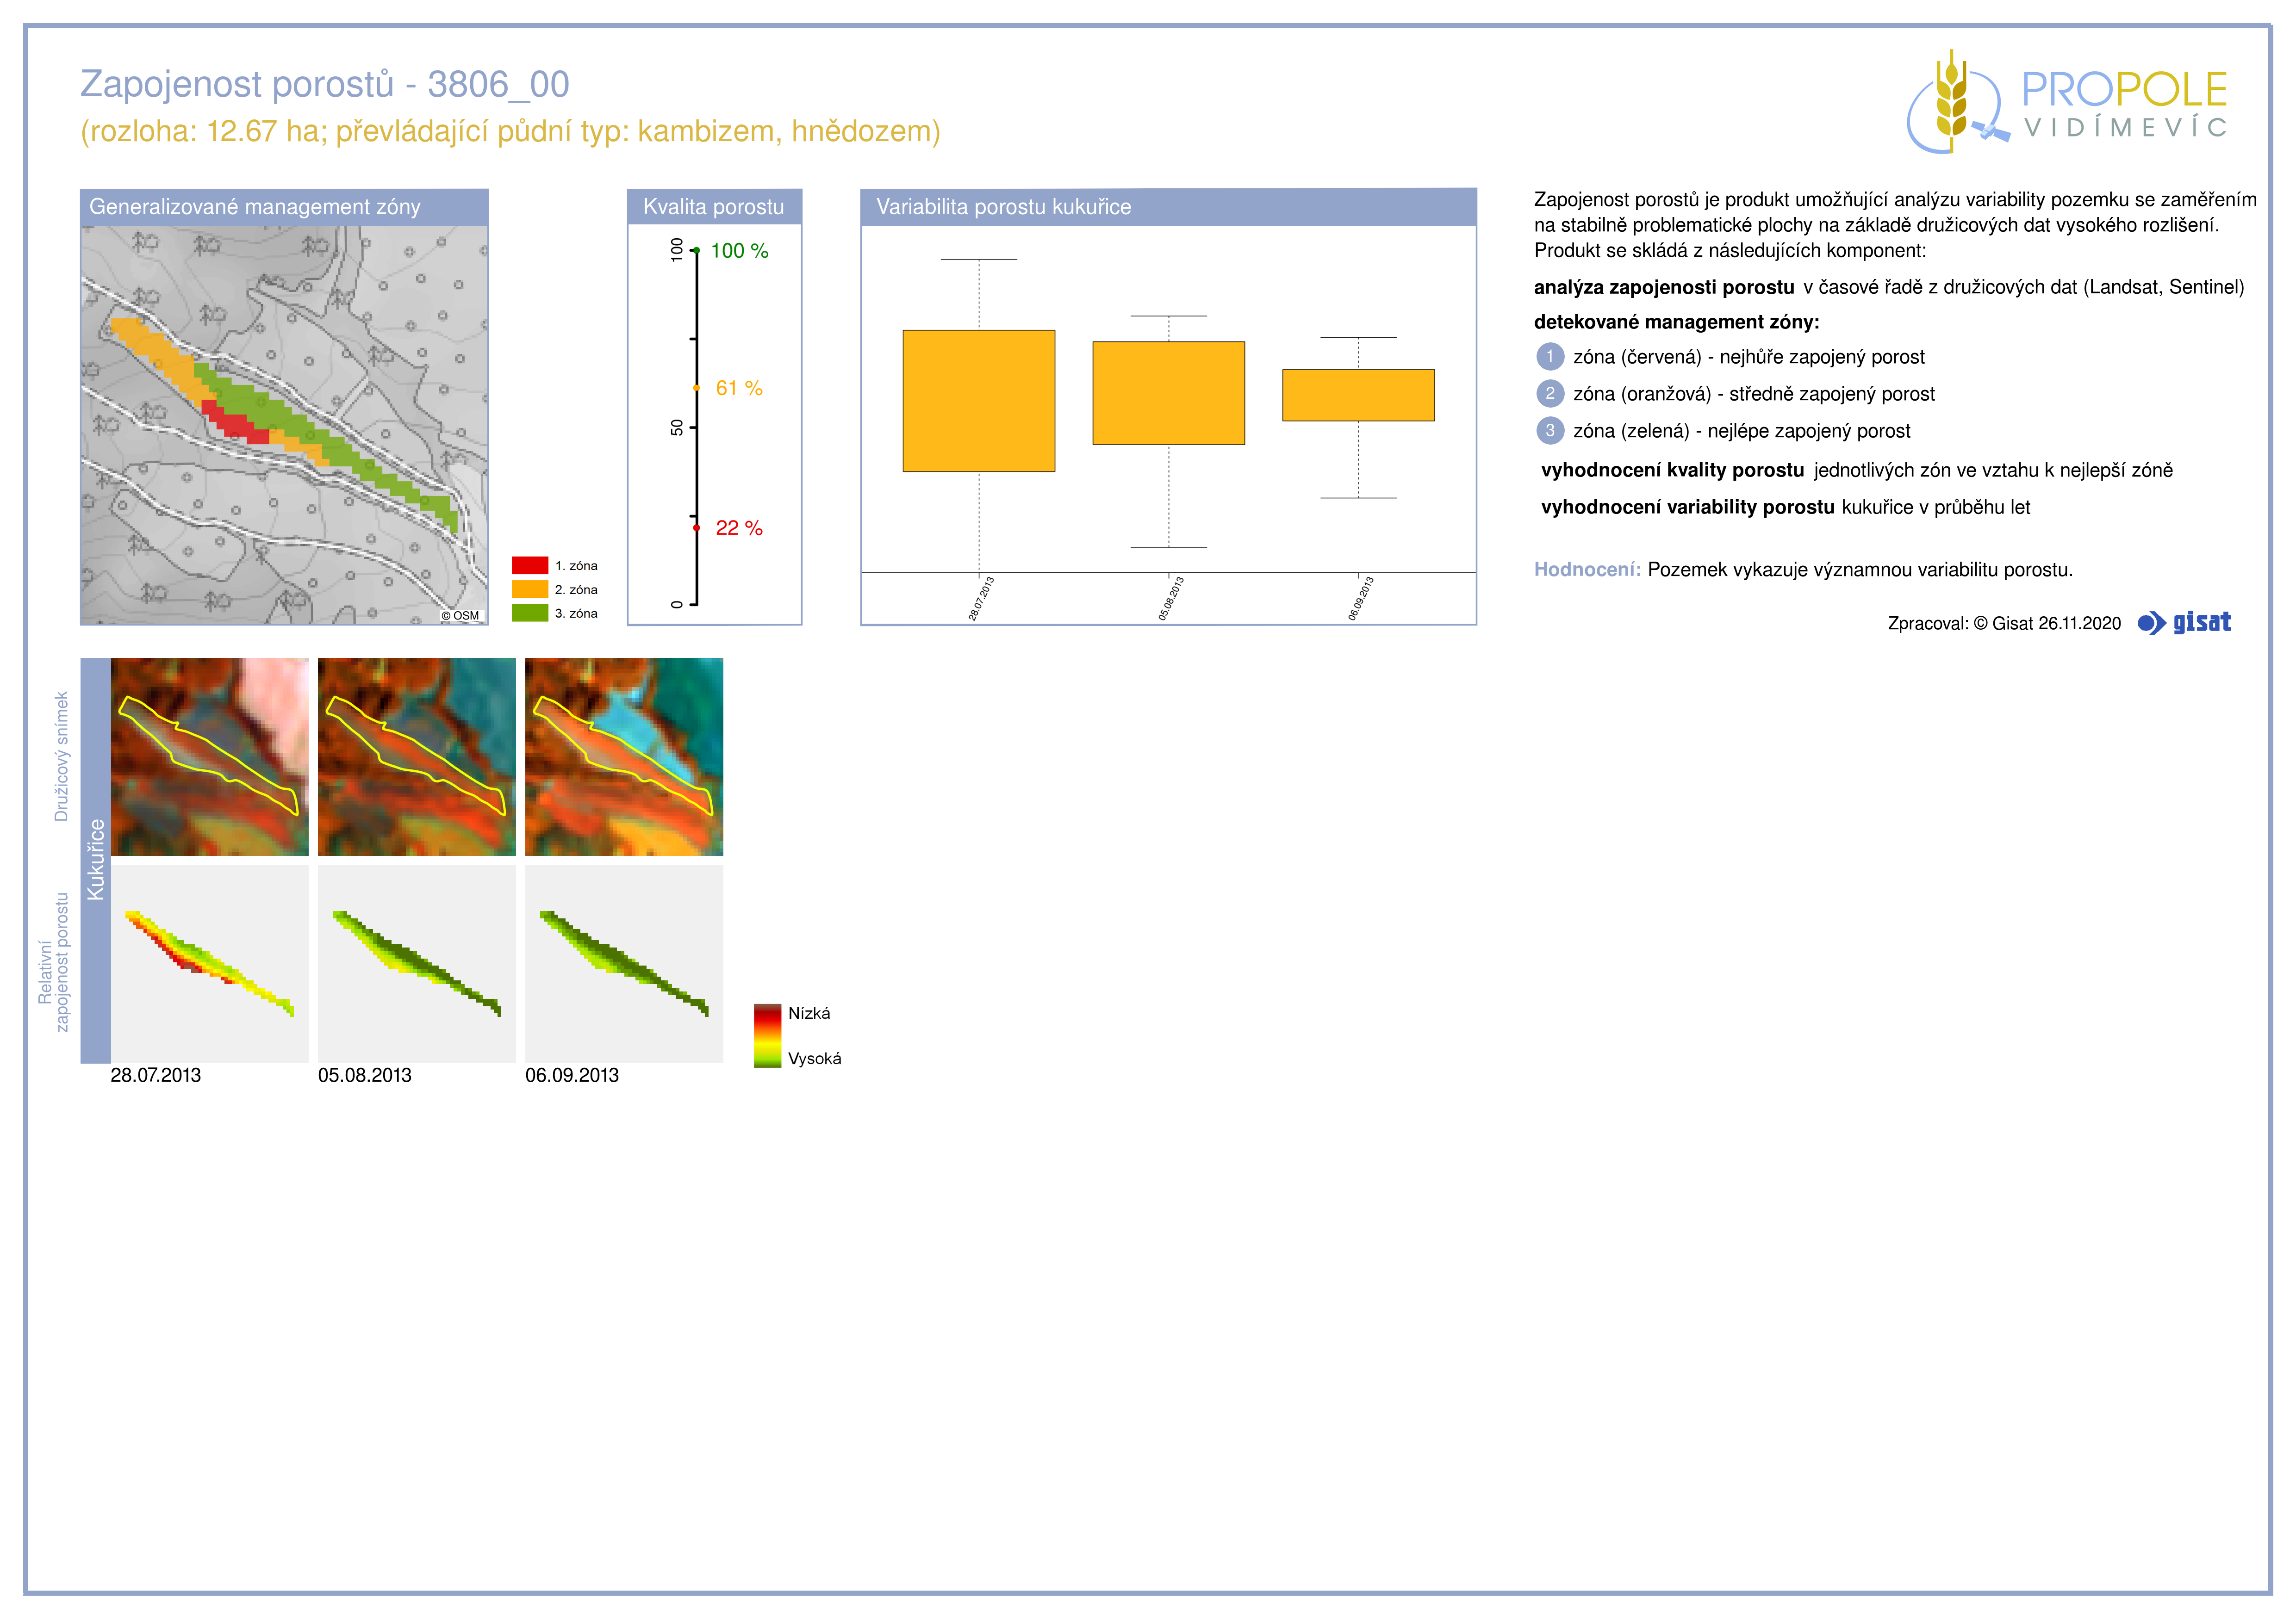Viewport: 2296px width, 1623px height.
Task: Click the 'Kukuřice' vertical label
Action: [x=96, y=860]
